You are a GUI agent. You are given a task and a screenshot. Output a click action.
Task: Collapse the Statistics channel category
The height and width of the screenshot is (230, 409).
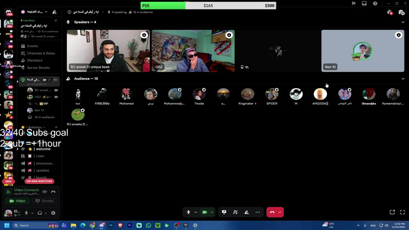point(35,127)
